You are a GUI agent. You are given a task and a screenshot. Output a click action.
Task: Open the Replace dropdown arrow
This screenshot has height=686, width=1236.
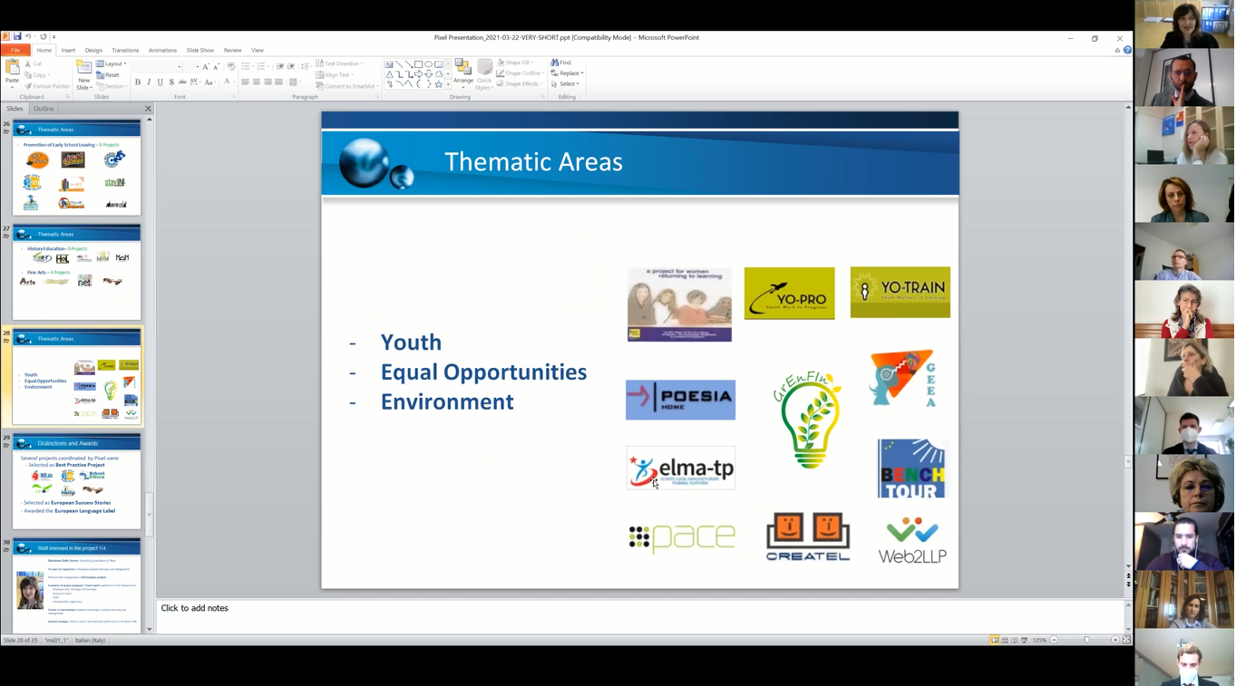tap(582, 73)
